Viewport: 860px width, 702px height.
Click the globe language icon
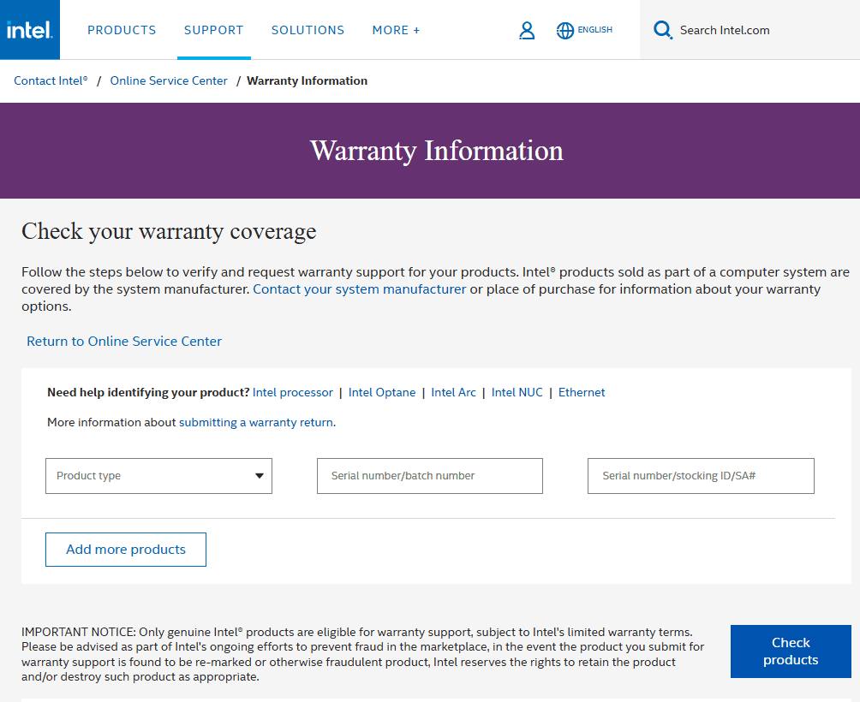pyautogui.click(x=565, y=30)
